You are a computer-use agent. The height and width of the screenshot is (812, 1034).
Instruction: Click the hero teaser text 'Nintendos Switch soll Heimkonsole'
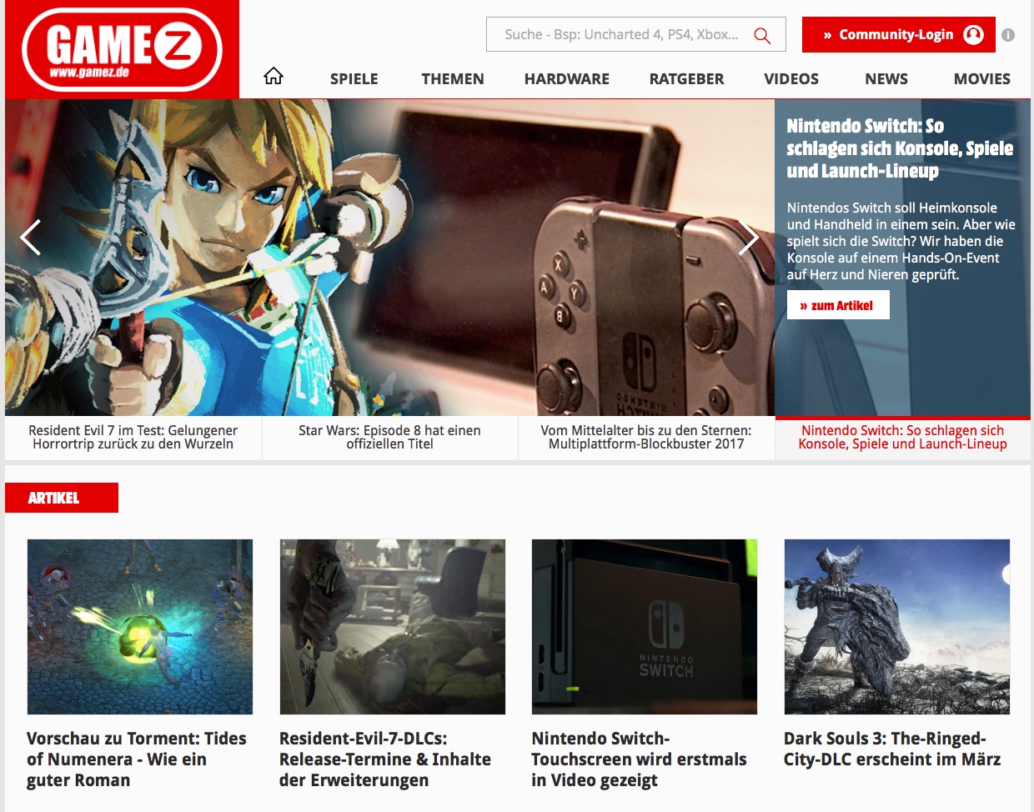click(x=901, y=241)
